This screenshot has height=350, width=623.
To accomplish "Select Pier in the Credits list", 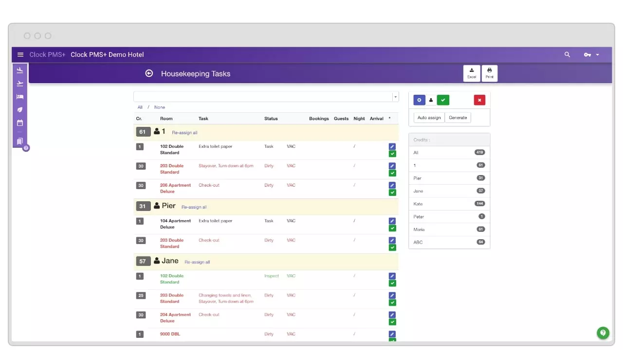I will point(449,178).
